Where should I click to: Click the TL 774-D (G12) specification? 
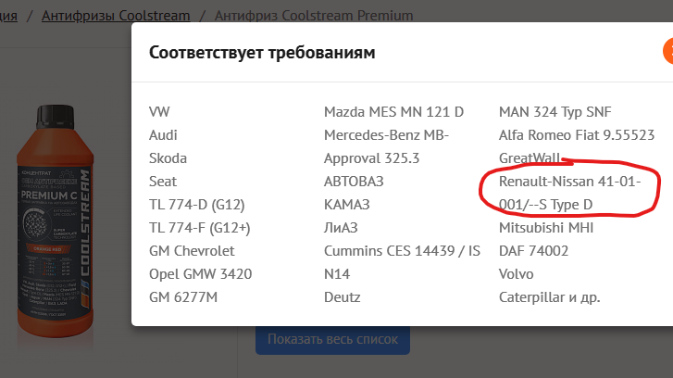point(196,205)
